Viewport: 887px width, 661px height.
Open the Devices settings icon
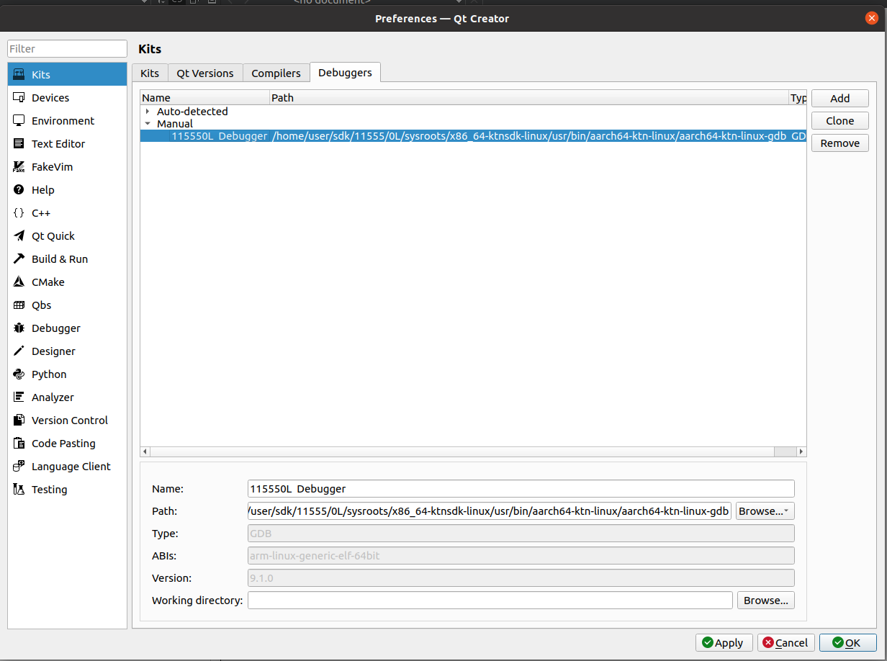coord(19,98)
